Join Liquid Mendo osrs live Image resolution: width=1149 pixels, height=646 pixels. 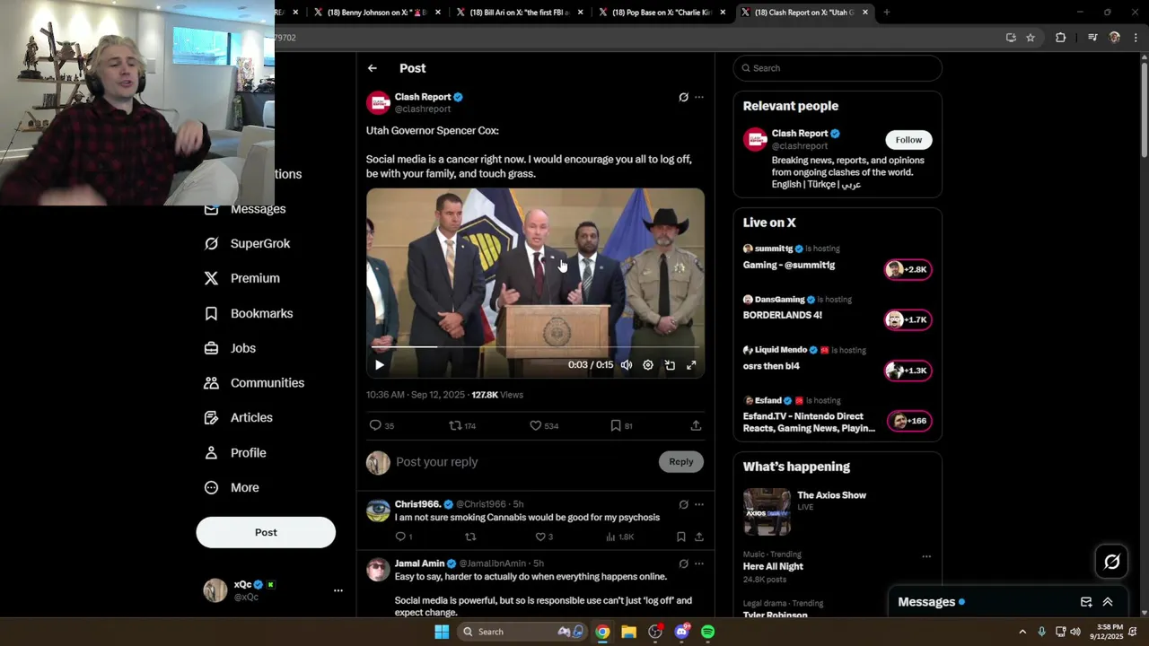(908, 371)
